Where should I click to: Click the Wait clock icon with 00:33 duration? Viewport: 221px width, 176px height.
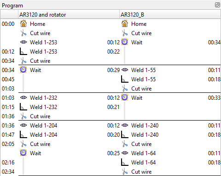click(x=124, y=97)
